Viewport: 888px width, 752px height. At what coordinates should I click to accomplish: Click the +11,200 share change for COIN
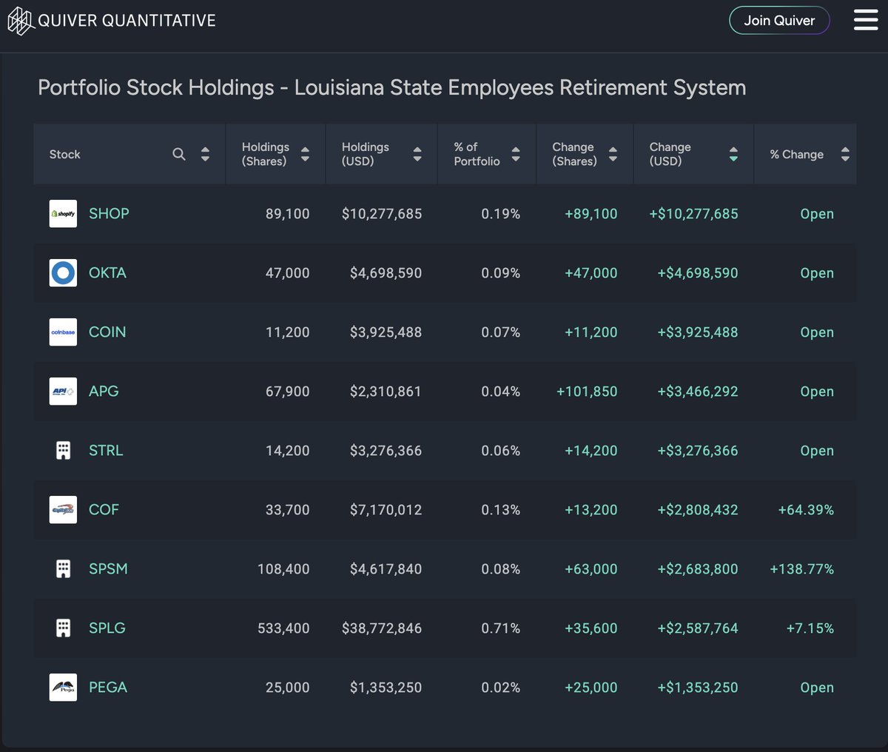tap(591, 332)
